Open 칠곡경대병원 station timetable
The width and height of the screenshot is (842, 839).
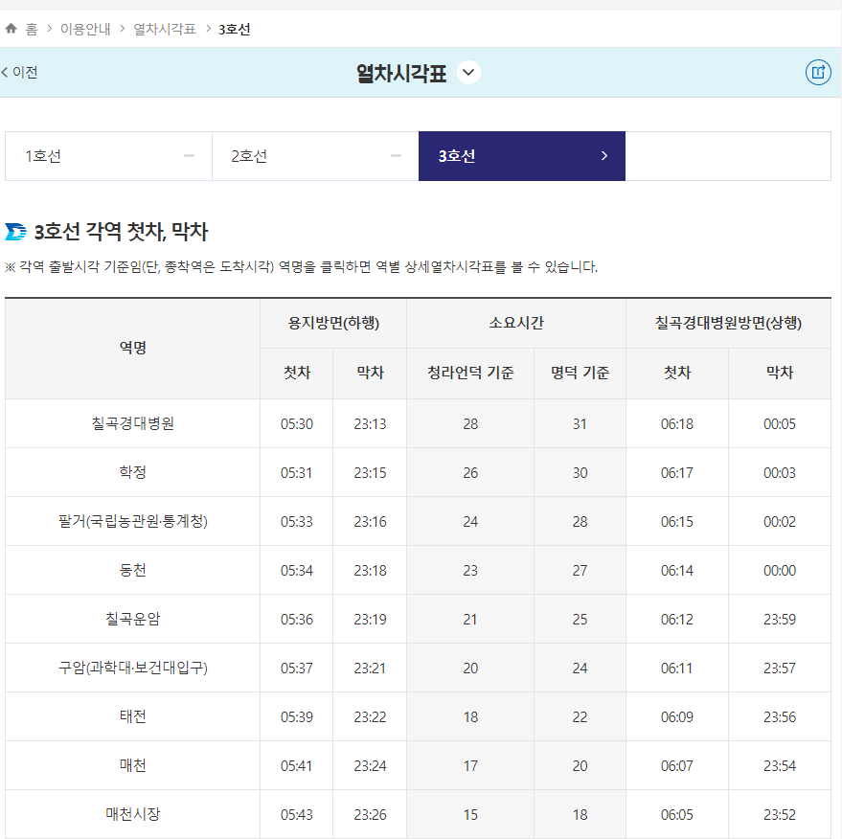point(132,423)
